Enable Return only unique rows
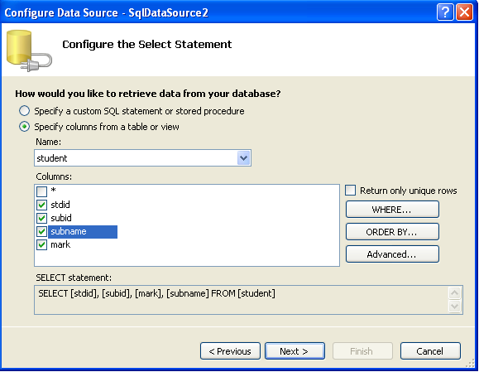 coord(351,191)
